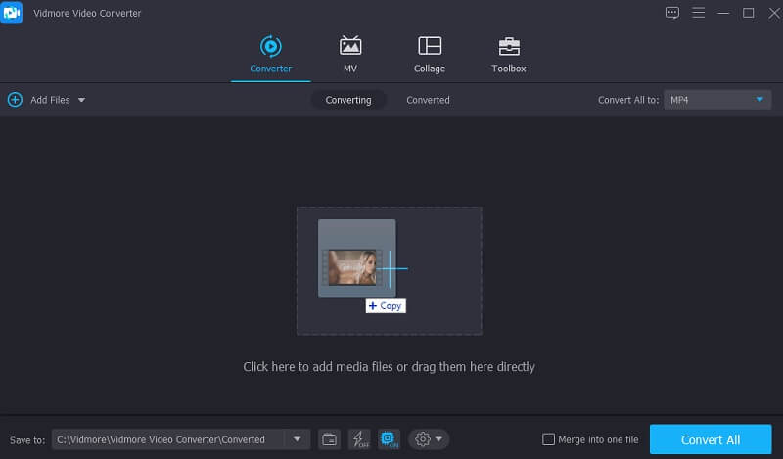The image size is (783, 459).
Task: Expand the Save to path dropdown
Action: coord(298,439)
